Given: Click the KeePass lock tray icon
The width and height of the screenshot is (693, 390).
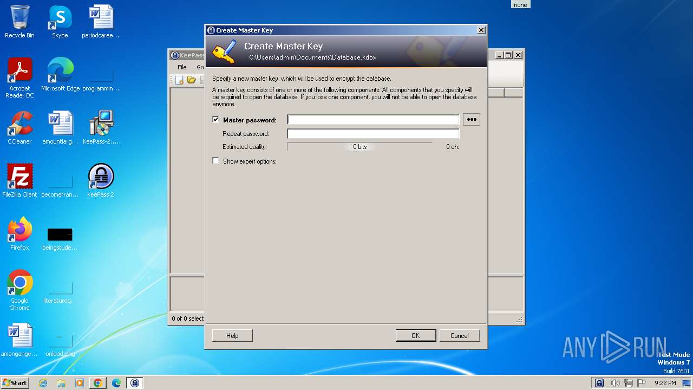Looking at the screenshot, I should click(x=599, y=383).
